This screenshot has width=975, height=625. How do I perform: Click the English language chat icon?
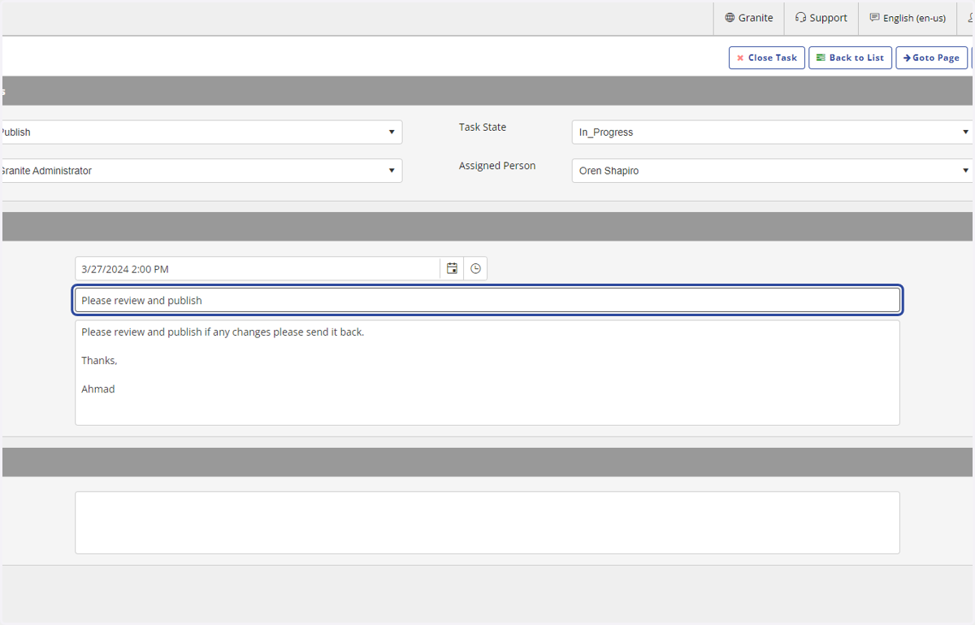(874, 18)
